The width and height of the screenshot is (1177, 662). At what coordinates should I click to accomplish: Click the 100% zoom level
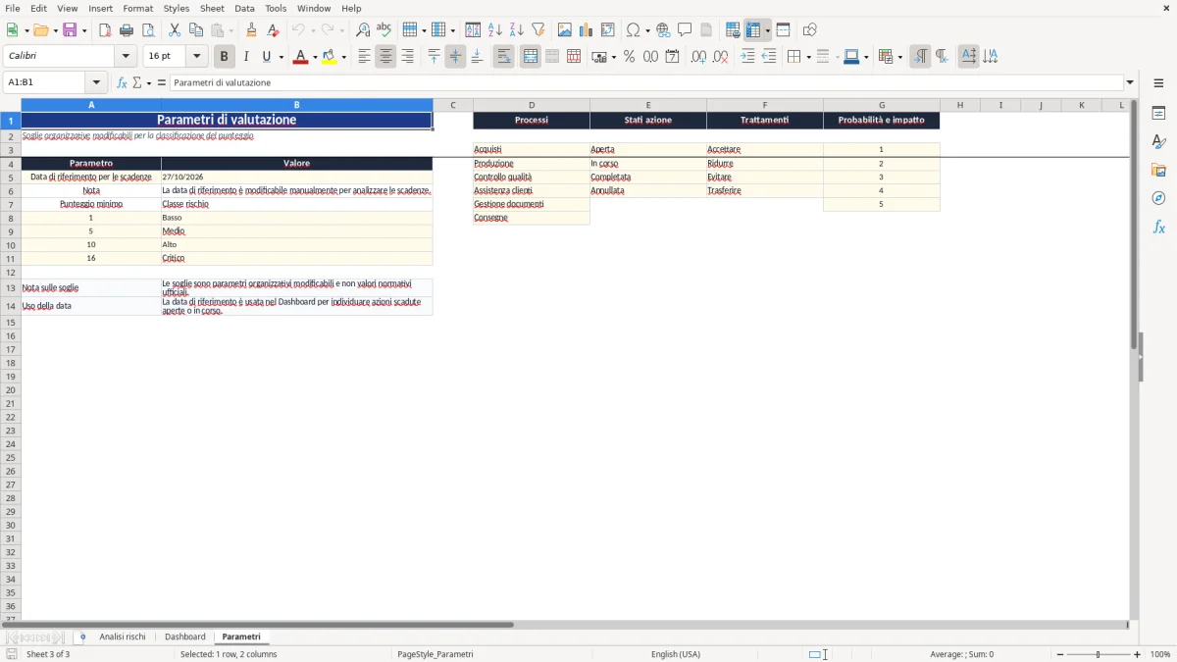(1160, 654)
